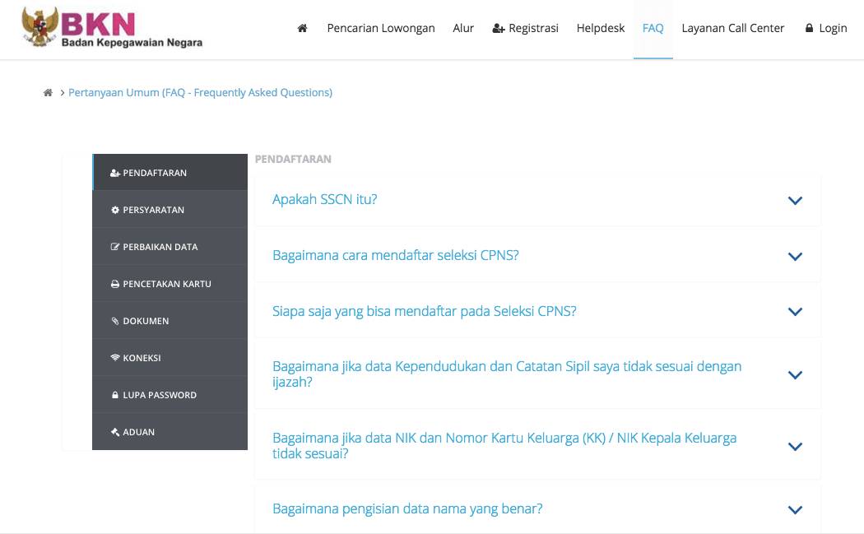Viewport: 864px width, 534px height.
Task: Open Layanan Call Center menu item
Action: (733, 28)
